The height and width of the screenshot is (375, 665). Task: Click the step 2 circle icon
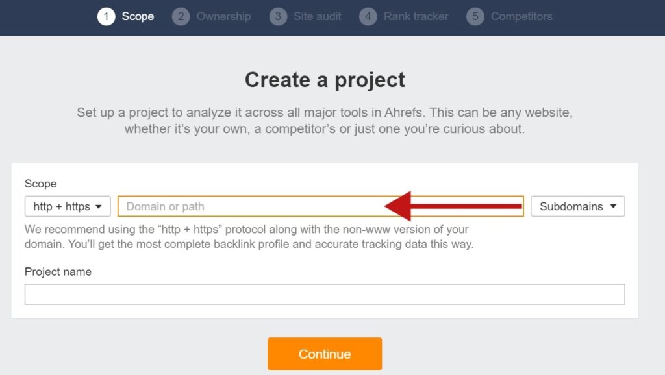[181, 16]
